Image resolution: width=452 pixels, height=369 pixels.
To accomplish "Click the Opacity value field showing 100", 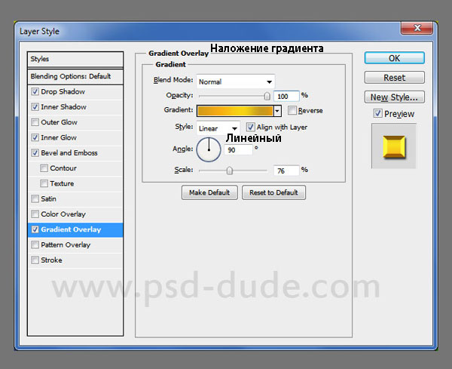I will pyautogui.click(x=286, y=97).
